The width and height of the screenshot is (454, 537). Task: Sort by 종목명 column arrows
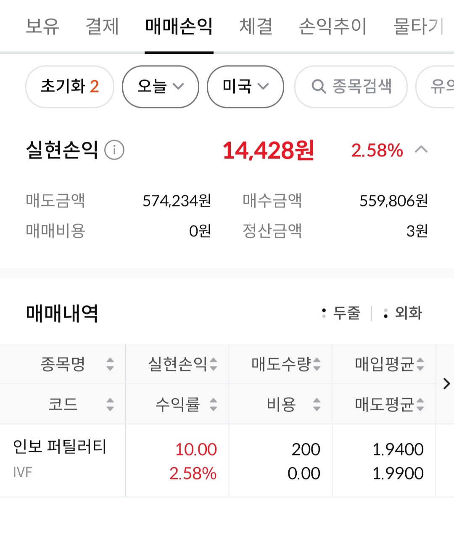pyautogui.click(x=110, y=364)
